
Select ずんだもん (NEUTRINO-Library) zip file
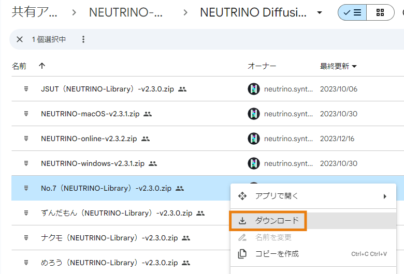[x=117, y=213]
